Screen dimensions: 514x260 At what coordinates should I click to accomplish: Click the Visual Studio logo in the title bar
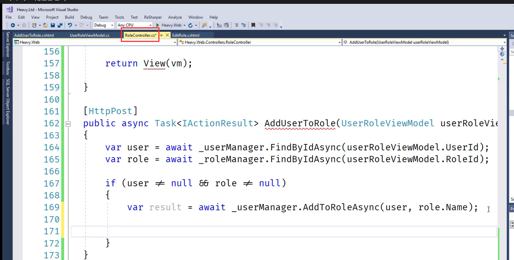[x=9, y=9]
